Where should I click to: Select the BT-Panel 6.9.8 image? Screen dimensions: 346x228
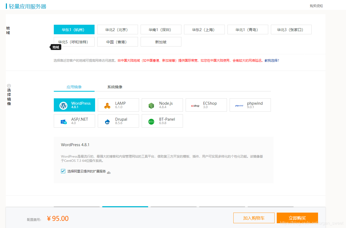(x=162, y=121)
